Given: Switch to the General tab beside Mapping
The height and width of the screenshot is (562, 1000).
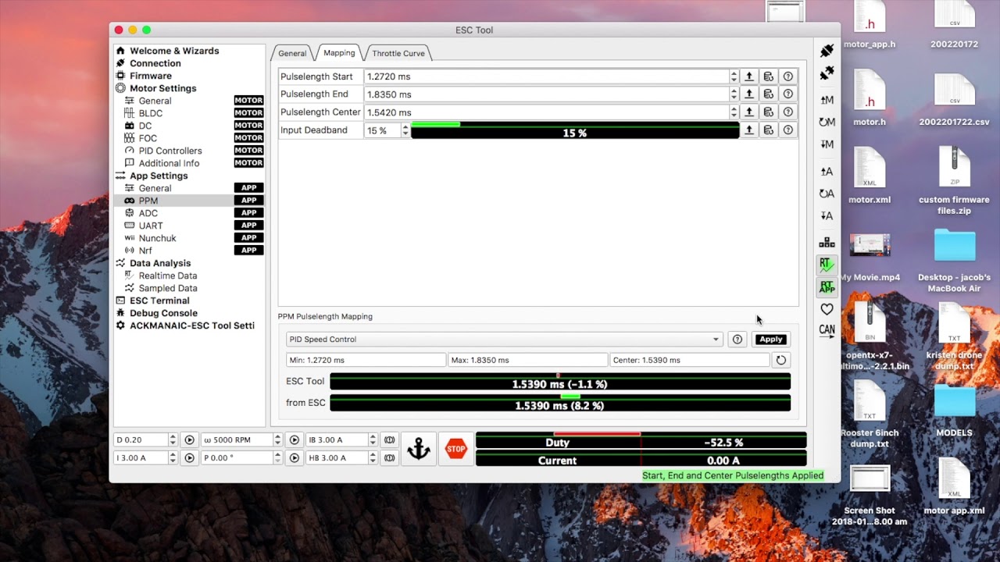Looking at the screenshot, I should (x=292, y=53).
